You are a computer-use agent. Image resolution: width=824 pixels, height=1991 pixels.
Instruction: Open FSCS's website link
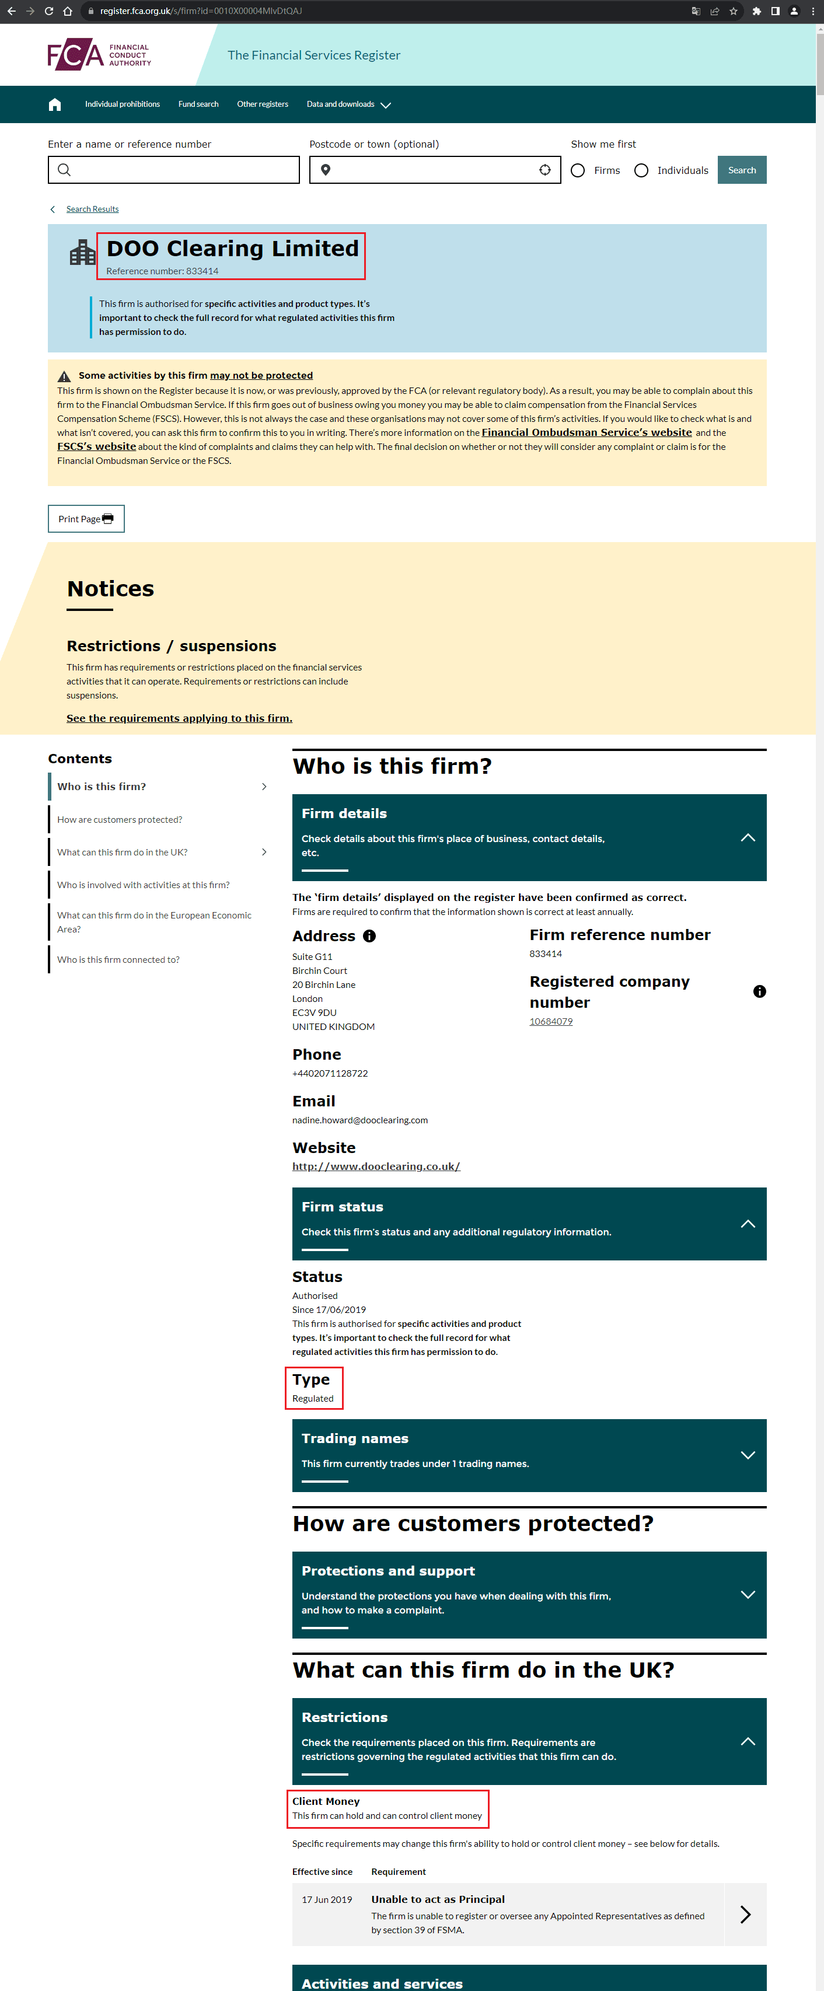(x=97, y=447)
